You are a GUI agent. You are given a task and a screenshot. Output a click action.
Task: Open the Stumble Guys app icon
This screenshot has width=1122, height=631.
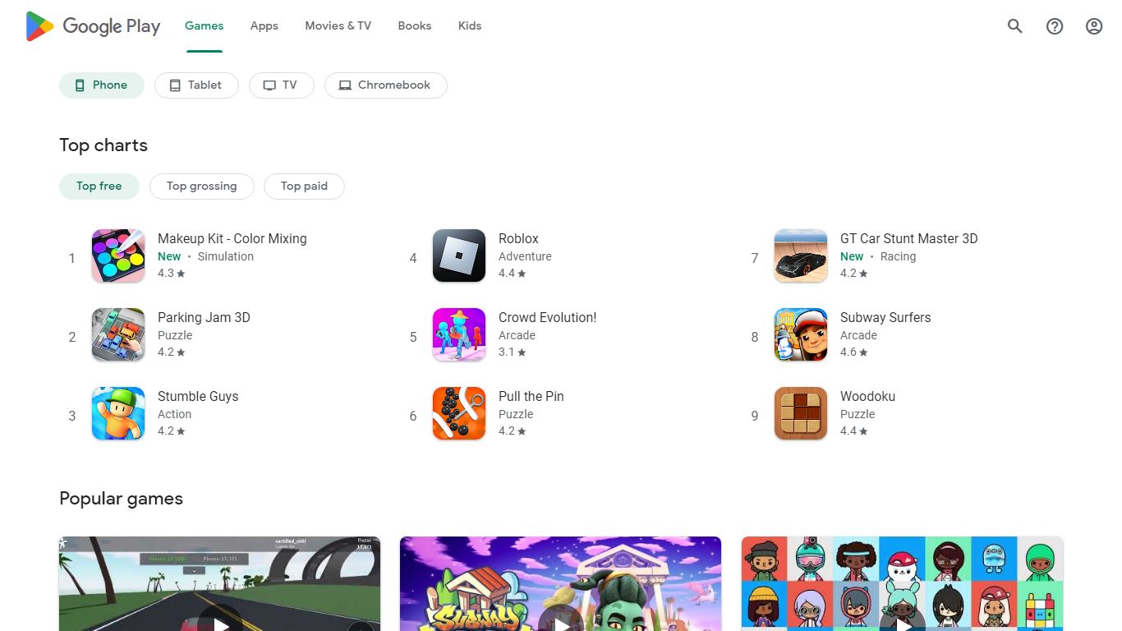tap(118, 413)
